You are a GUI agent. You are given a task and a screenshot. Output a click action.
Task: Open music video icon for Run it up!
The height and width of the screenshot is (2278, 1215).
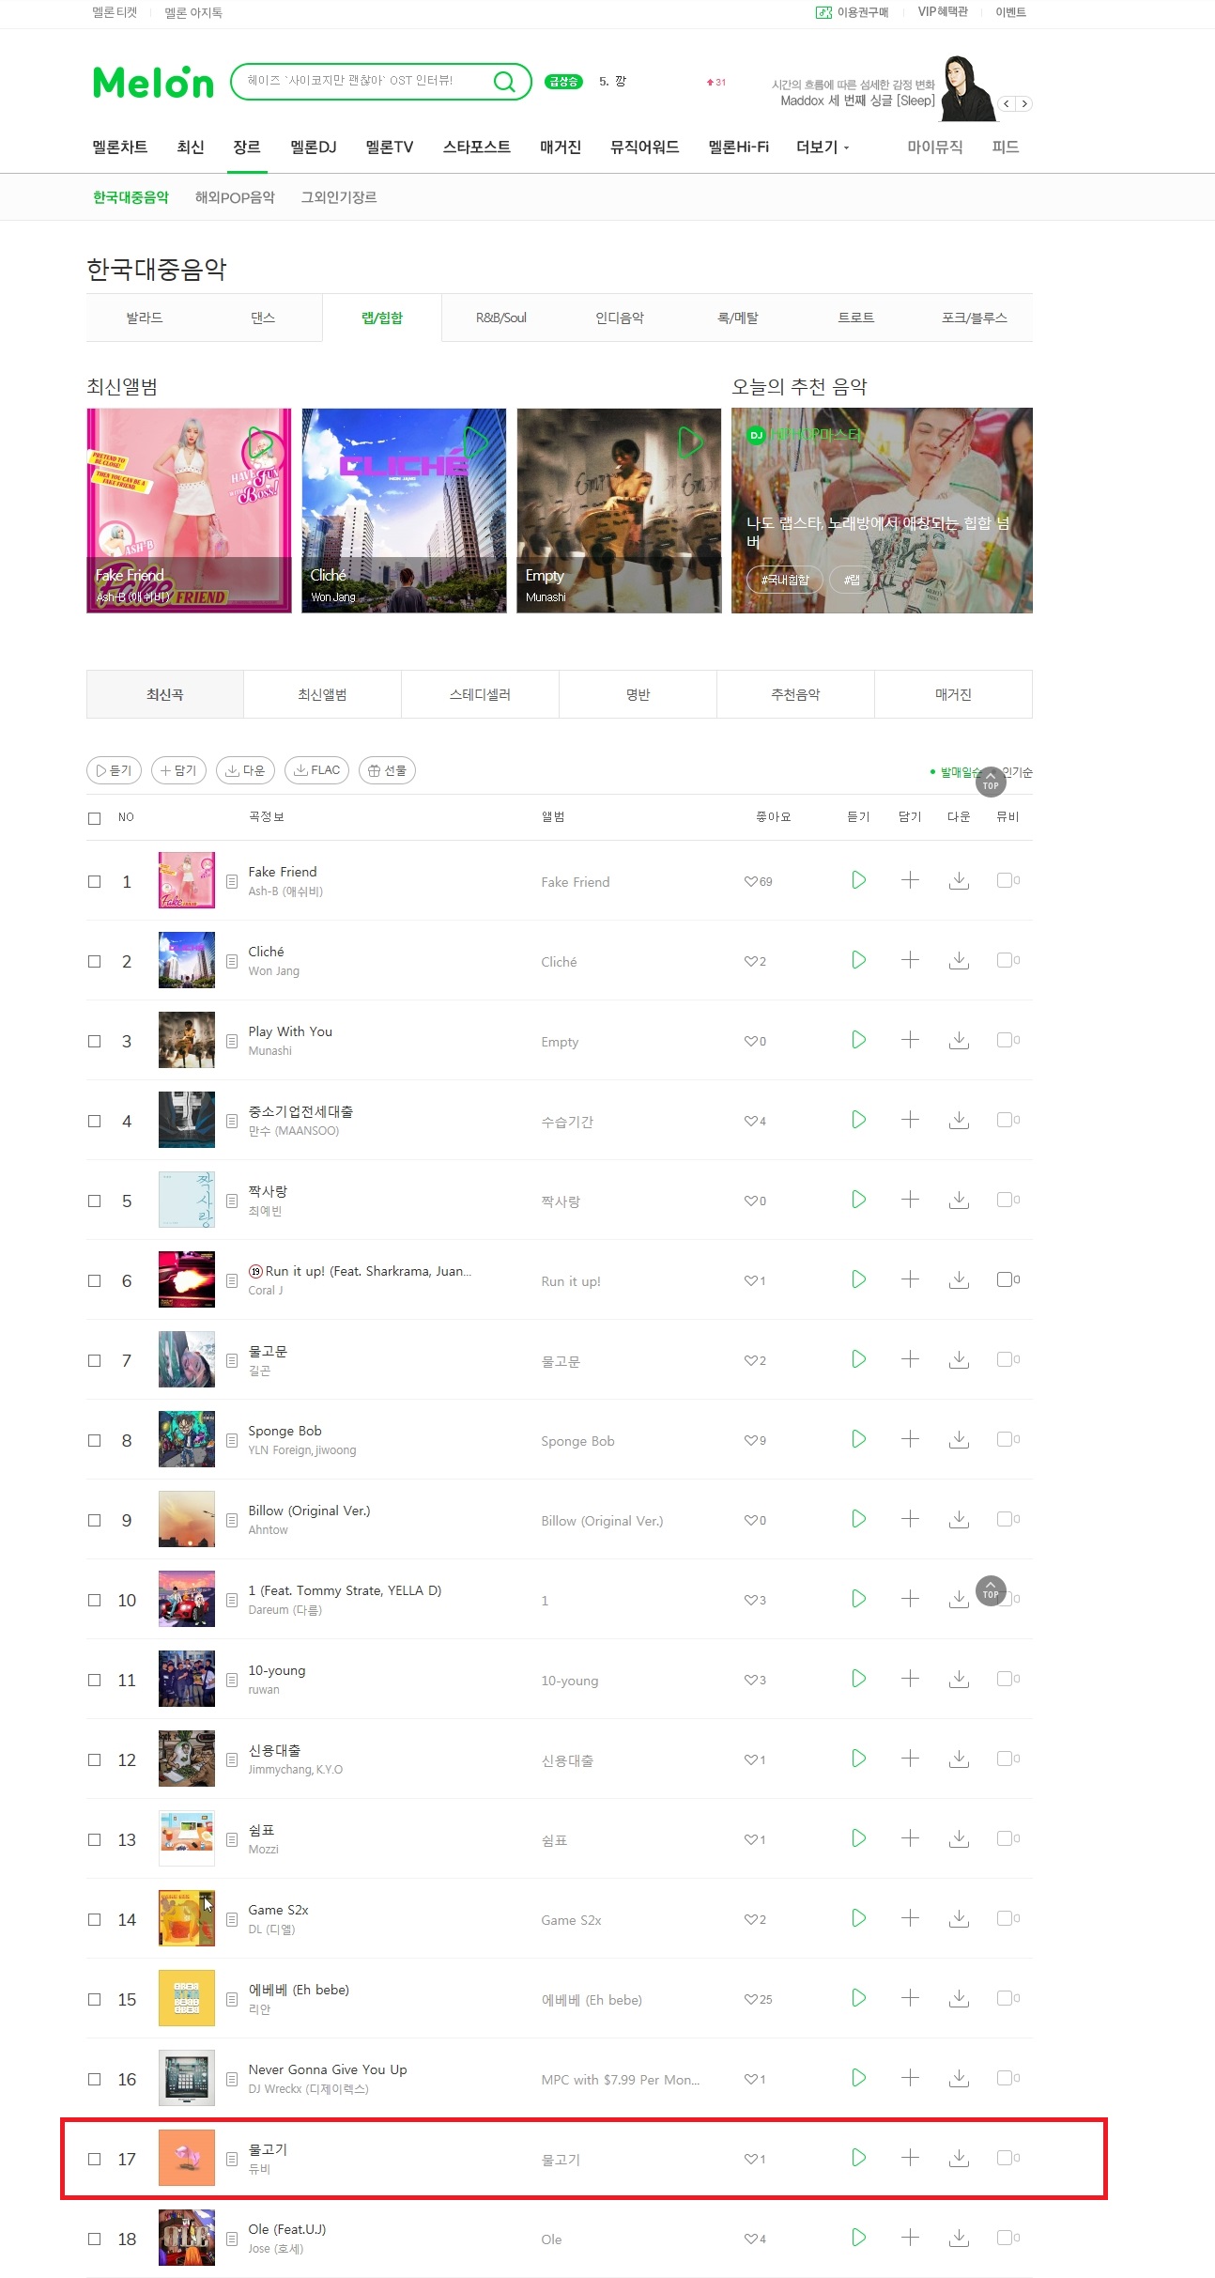(x=1005, y=1279)
